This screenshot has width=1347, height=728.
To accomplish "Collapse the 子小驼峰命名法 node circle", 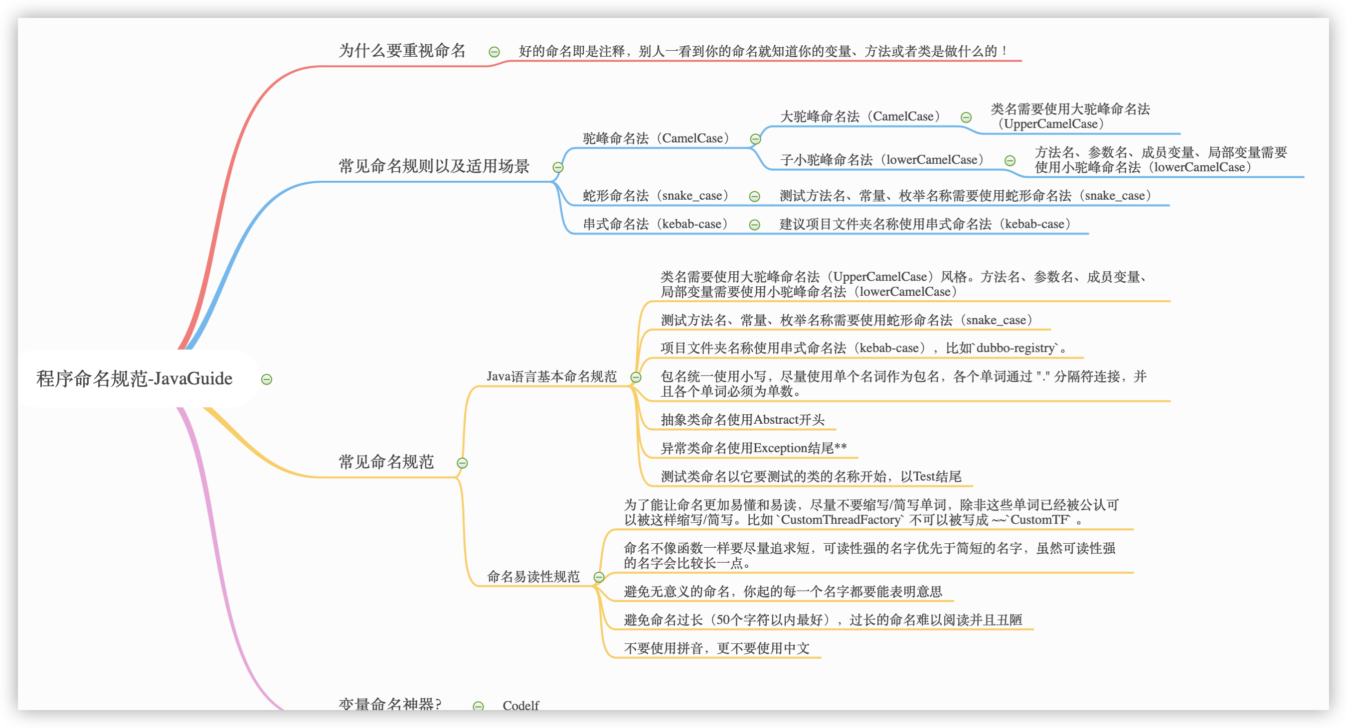I will click(x=1010, y=161).
